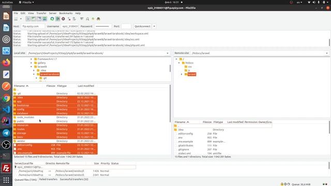The width and height of the screenshot is (331, 186).
Task: Click the Quickconnect button
Action: click(143, 26)
